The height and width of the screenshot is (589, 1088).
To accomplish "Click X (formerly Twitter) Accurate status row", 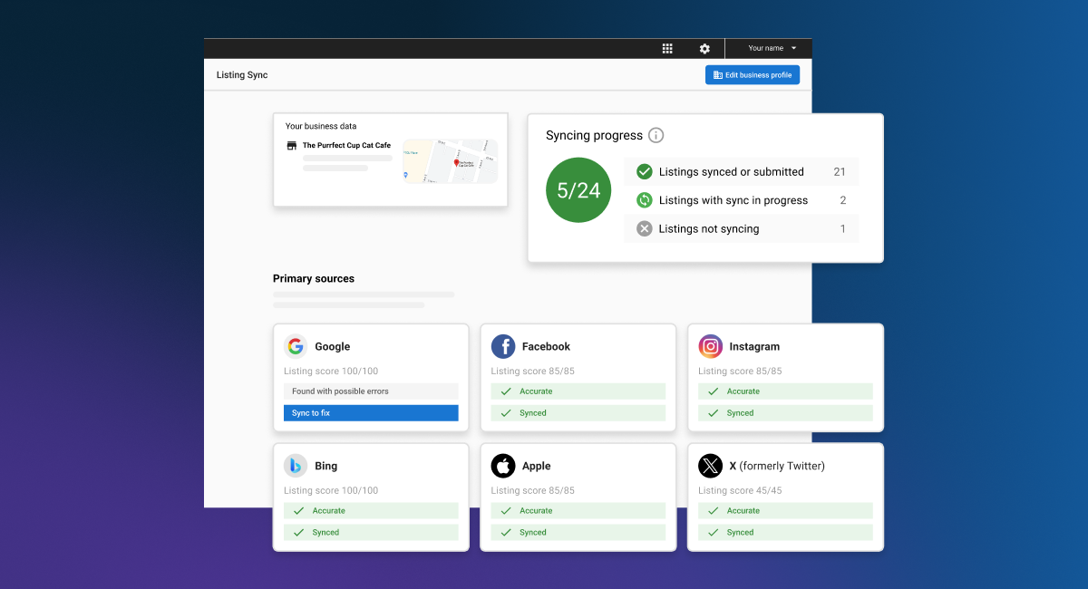I will click(785, 511).
